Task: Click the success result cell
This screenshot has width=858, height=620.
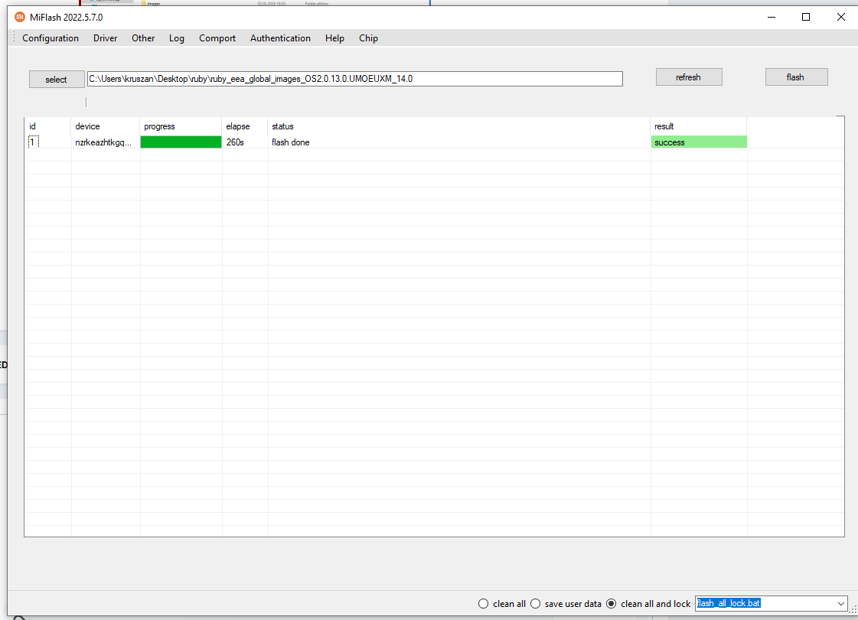Action: click(x=698, y=142)
